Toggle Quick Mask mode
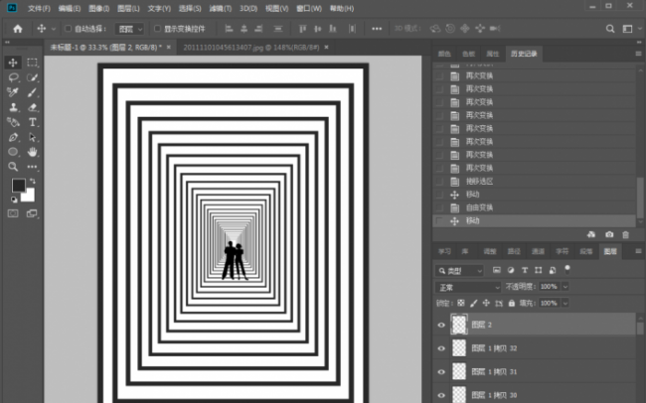The image size is (646, 403). point(13,213)
